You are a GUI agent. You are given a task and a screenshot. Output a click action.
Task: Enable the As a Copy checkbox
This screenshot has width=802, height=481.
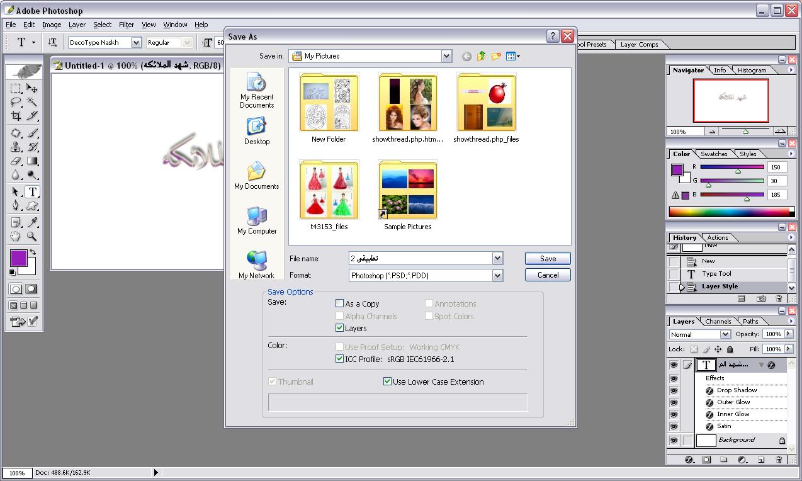tap(340, 303)
